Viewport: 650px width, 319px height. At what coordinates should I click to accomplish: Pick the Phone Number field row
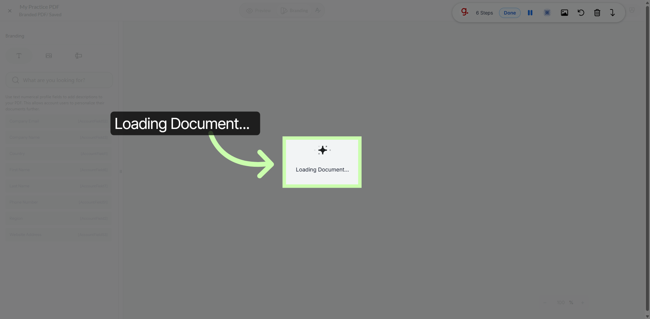58,202
